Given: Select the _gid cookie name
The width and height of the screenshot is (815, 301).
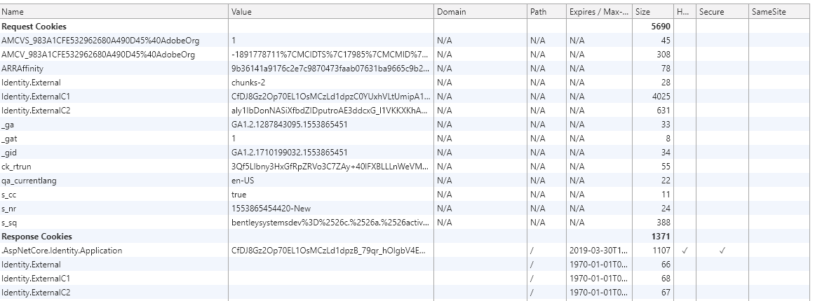Looking at the screenshot, I should (x=9, y=152).
